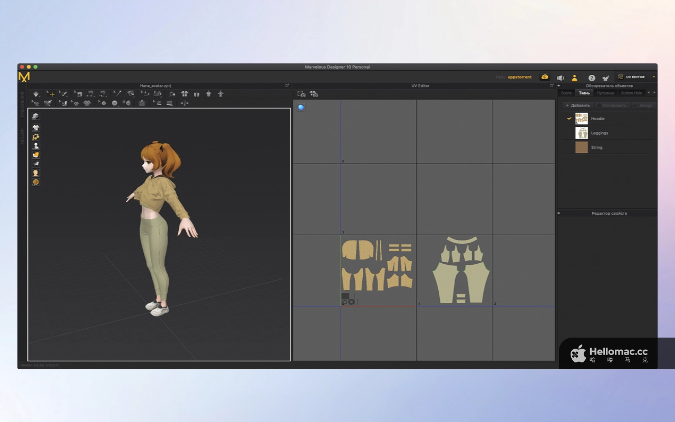Screen dimensions: 675x422
Task: Select the green leggings UV pattern pieces
Action: click(x=461, y=270)
